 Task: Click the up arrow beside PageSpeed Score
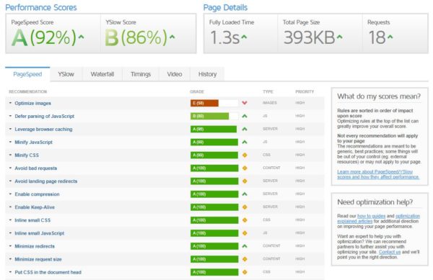(81, 36)
